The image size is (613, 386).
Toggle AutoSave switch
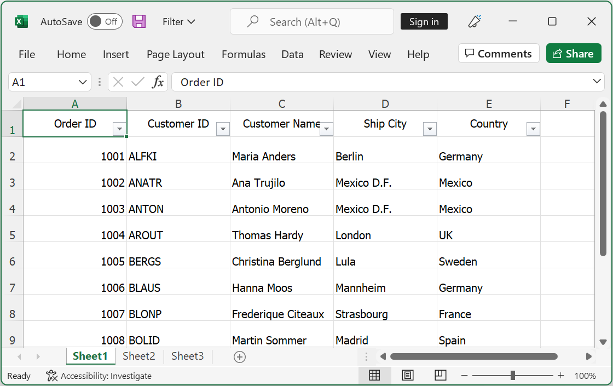click(105, 21)
